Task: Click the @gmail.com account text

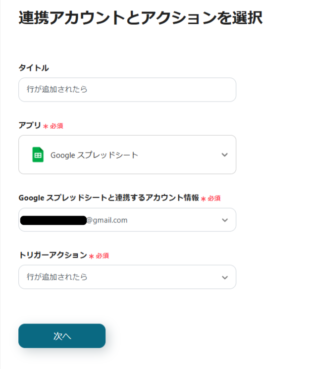Action: pyautogui.click(x=107, y=220)
